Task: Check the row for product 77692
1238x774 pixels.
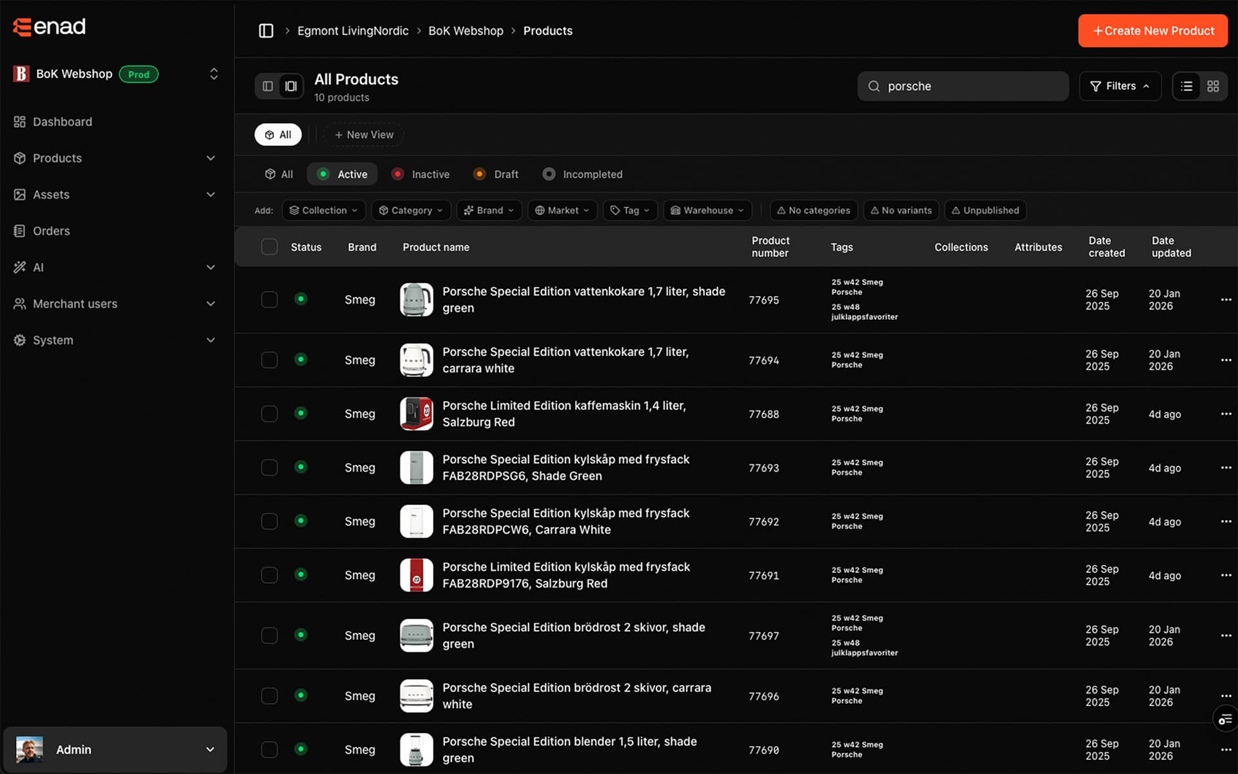Action: (x=269, y=521)
